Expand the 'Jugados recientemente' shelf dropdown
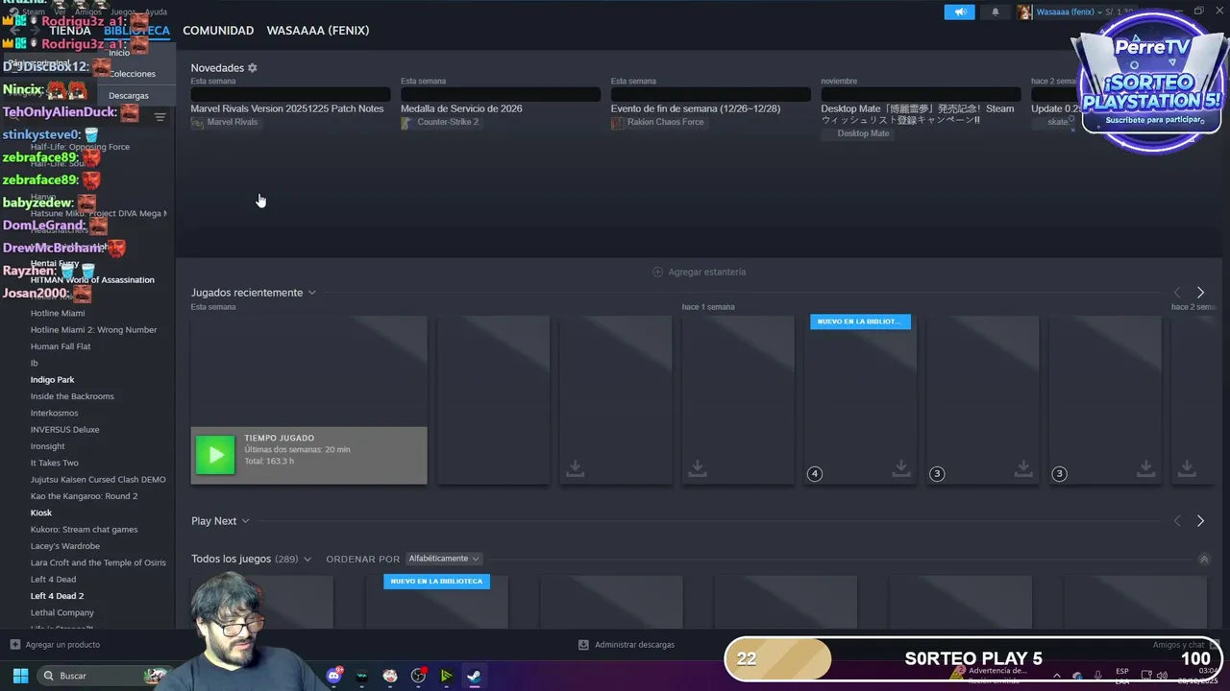The image size is (1230, 691). [x=311, y=293]
